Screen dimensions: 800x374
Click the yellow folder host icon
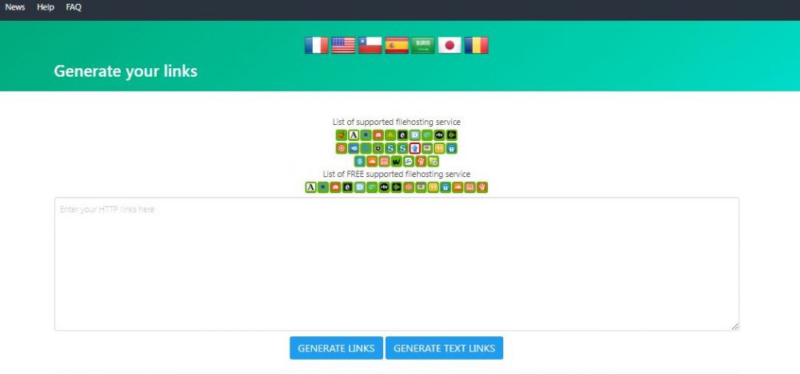pyautogui.click(x=433, y=162)
